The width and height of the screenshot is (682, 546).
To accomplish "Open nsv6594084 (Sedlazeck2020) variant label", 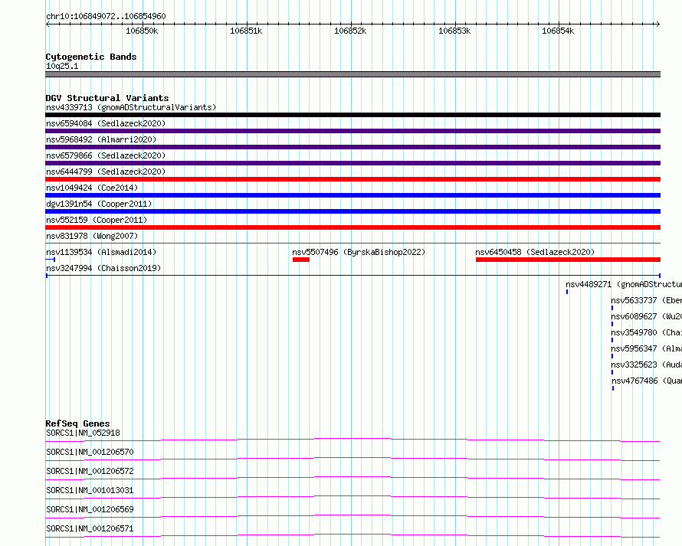I will tap(106, 123).
